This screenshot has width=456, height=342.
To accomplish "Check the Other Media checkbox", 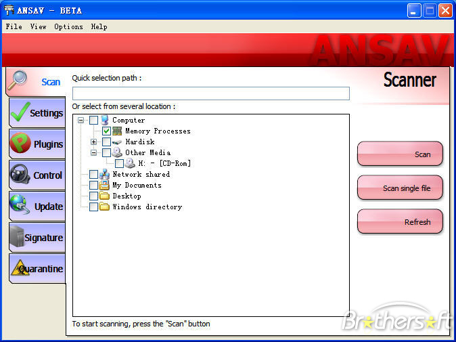I will coord(106,152).
